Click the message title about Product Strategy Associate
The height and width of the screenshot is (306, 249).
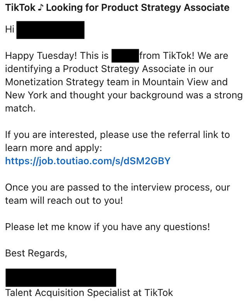117,8
